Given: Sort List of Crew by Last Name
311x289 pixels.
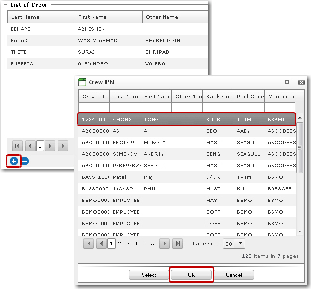Looking at the screenshot, I should pos(41,17).
